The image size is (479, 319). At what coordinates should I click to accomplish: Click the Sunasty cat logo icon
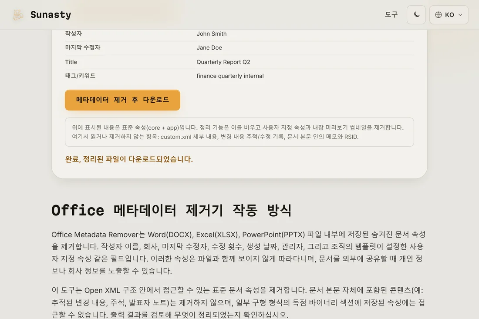18,15
